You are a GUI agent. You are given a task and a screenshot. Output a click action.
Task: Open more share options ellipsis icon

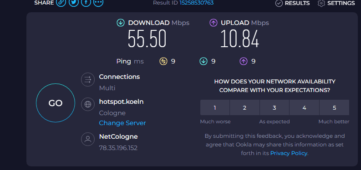click(x=98, y=2)
